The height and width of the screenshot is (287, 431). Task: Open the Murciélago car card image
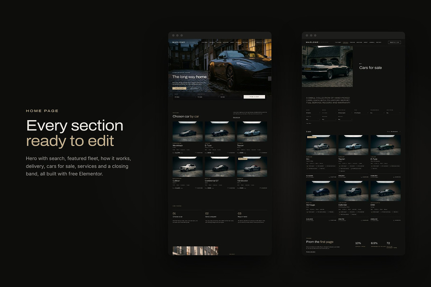[187, 131]
